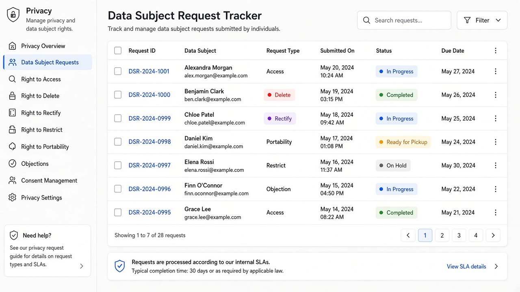Go to the previous page of requests

(408, 235)
